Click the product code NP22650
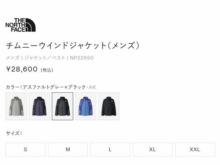 point(82,58)
